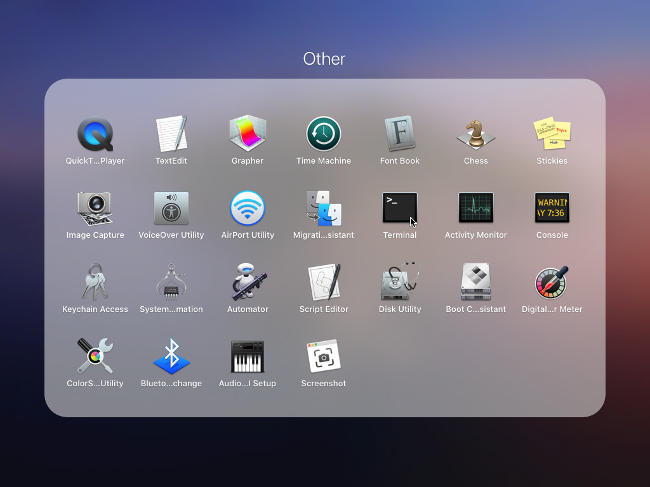Viewport: 650px width, 487px height.
Task: Open the Automator robot icon
Action: tap(248, 282)
